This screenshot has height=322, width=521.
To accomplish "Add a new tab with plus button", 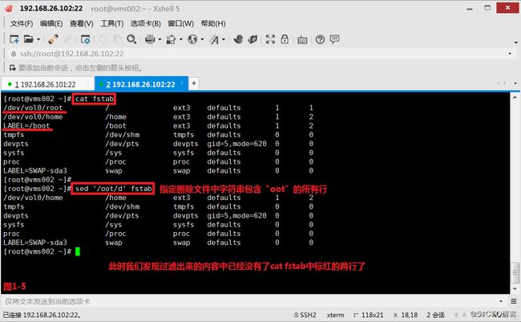I will pos(194,84).
